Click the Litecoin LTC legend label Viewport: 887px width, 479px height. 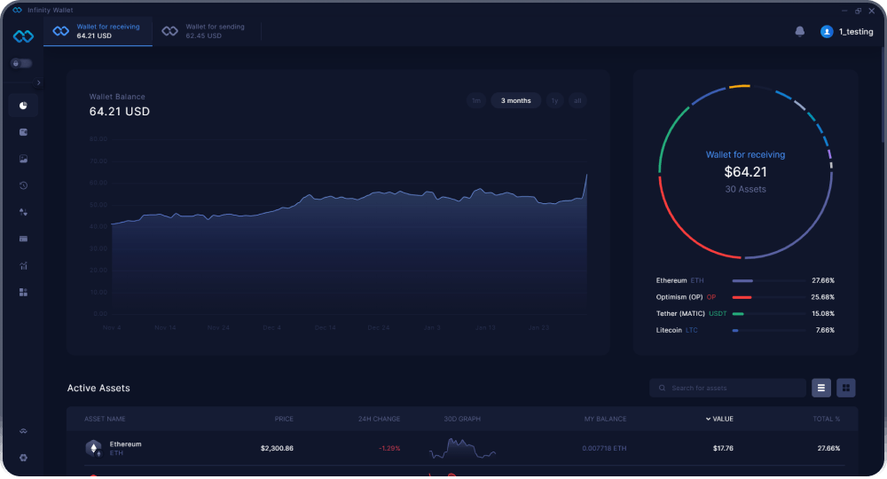[677, 330]
